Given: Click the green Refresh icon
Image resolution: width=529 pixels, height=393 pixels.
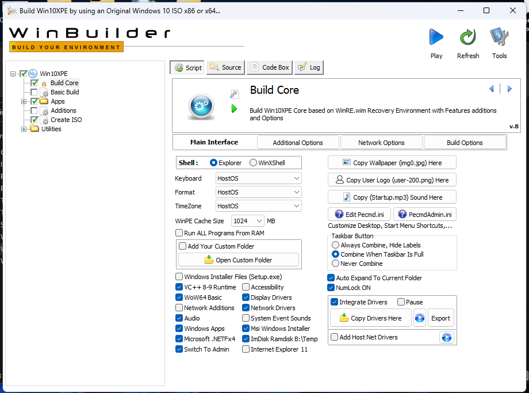Looking at the screenshot, I should (468, 37).
